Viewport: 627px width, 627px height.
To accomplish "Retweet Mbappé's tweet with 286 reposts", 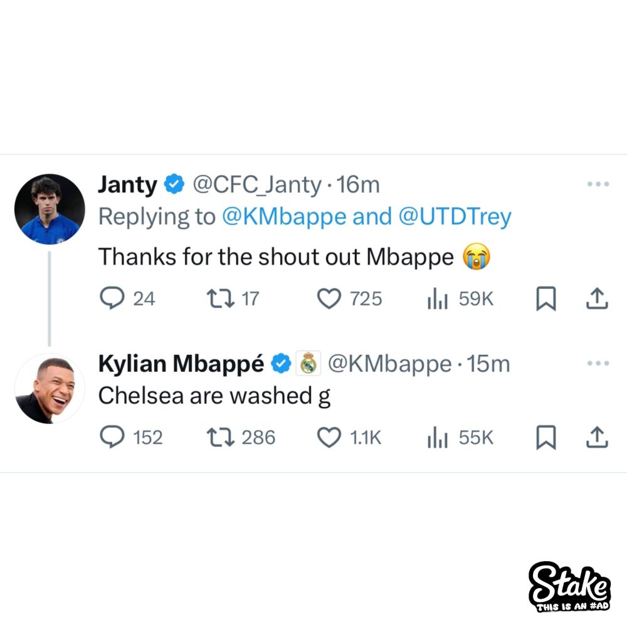I will 220,438.
